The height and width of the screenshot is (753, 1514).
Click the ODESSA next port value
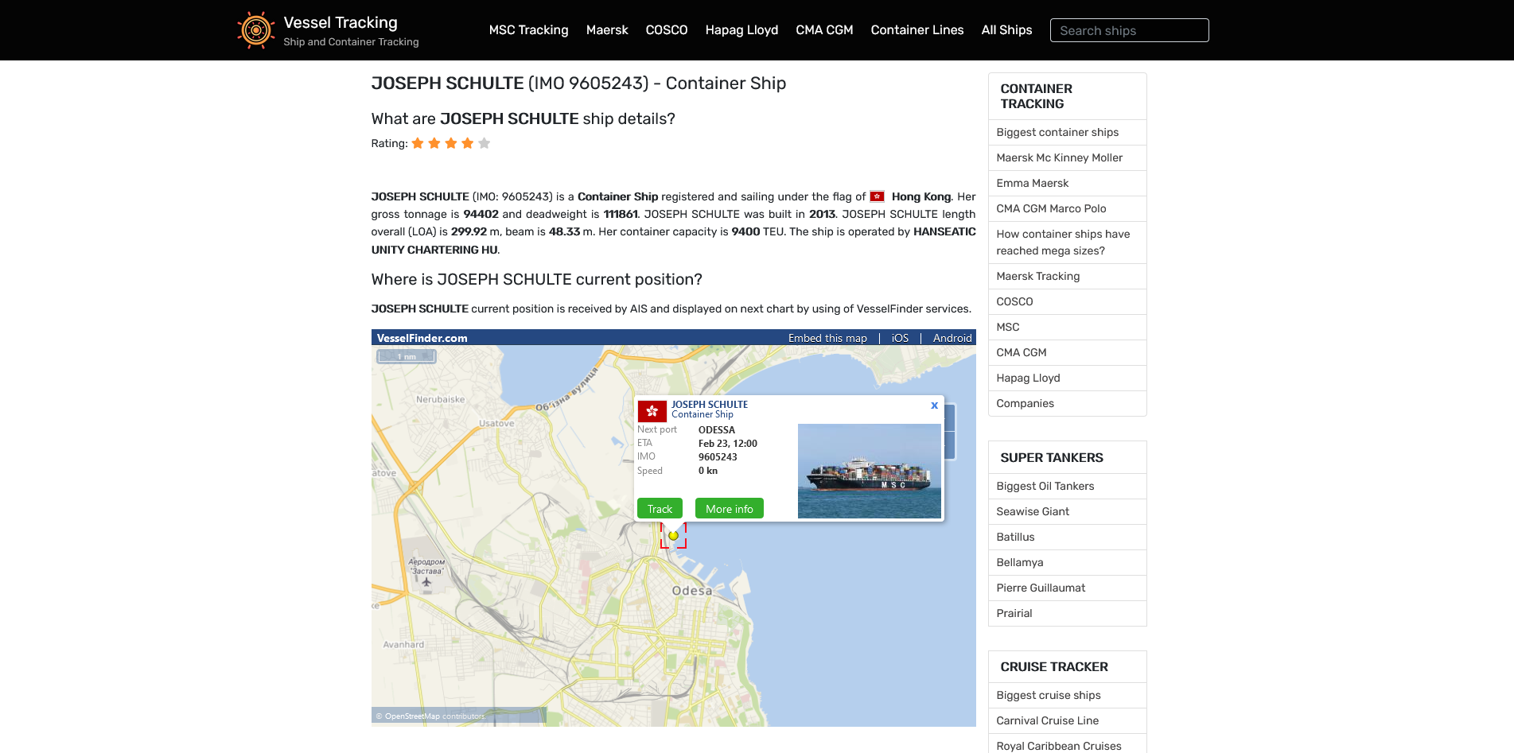717,430
